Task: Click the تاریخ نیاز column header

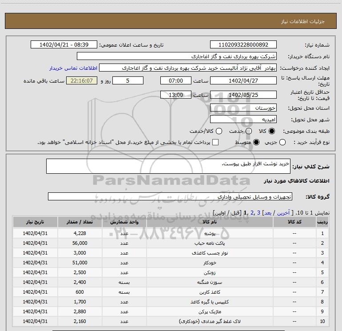Action: click(x=35, y=222)
